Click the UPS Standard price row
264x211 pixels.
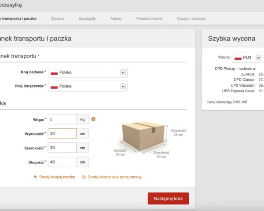pyautogui.click(x=247, y=85)
